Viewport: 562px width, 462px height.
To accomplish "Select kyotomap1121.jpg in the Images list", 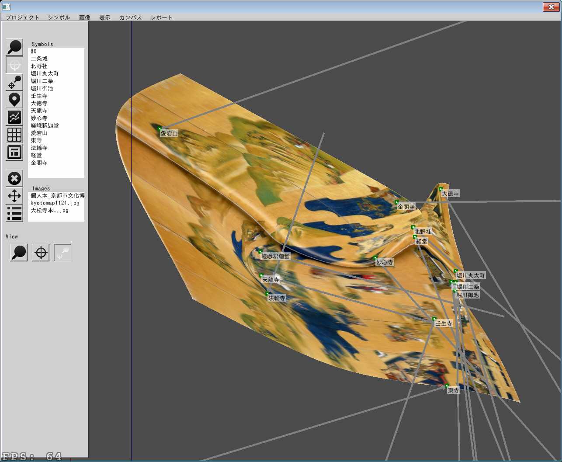I will coord(56,203).
